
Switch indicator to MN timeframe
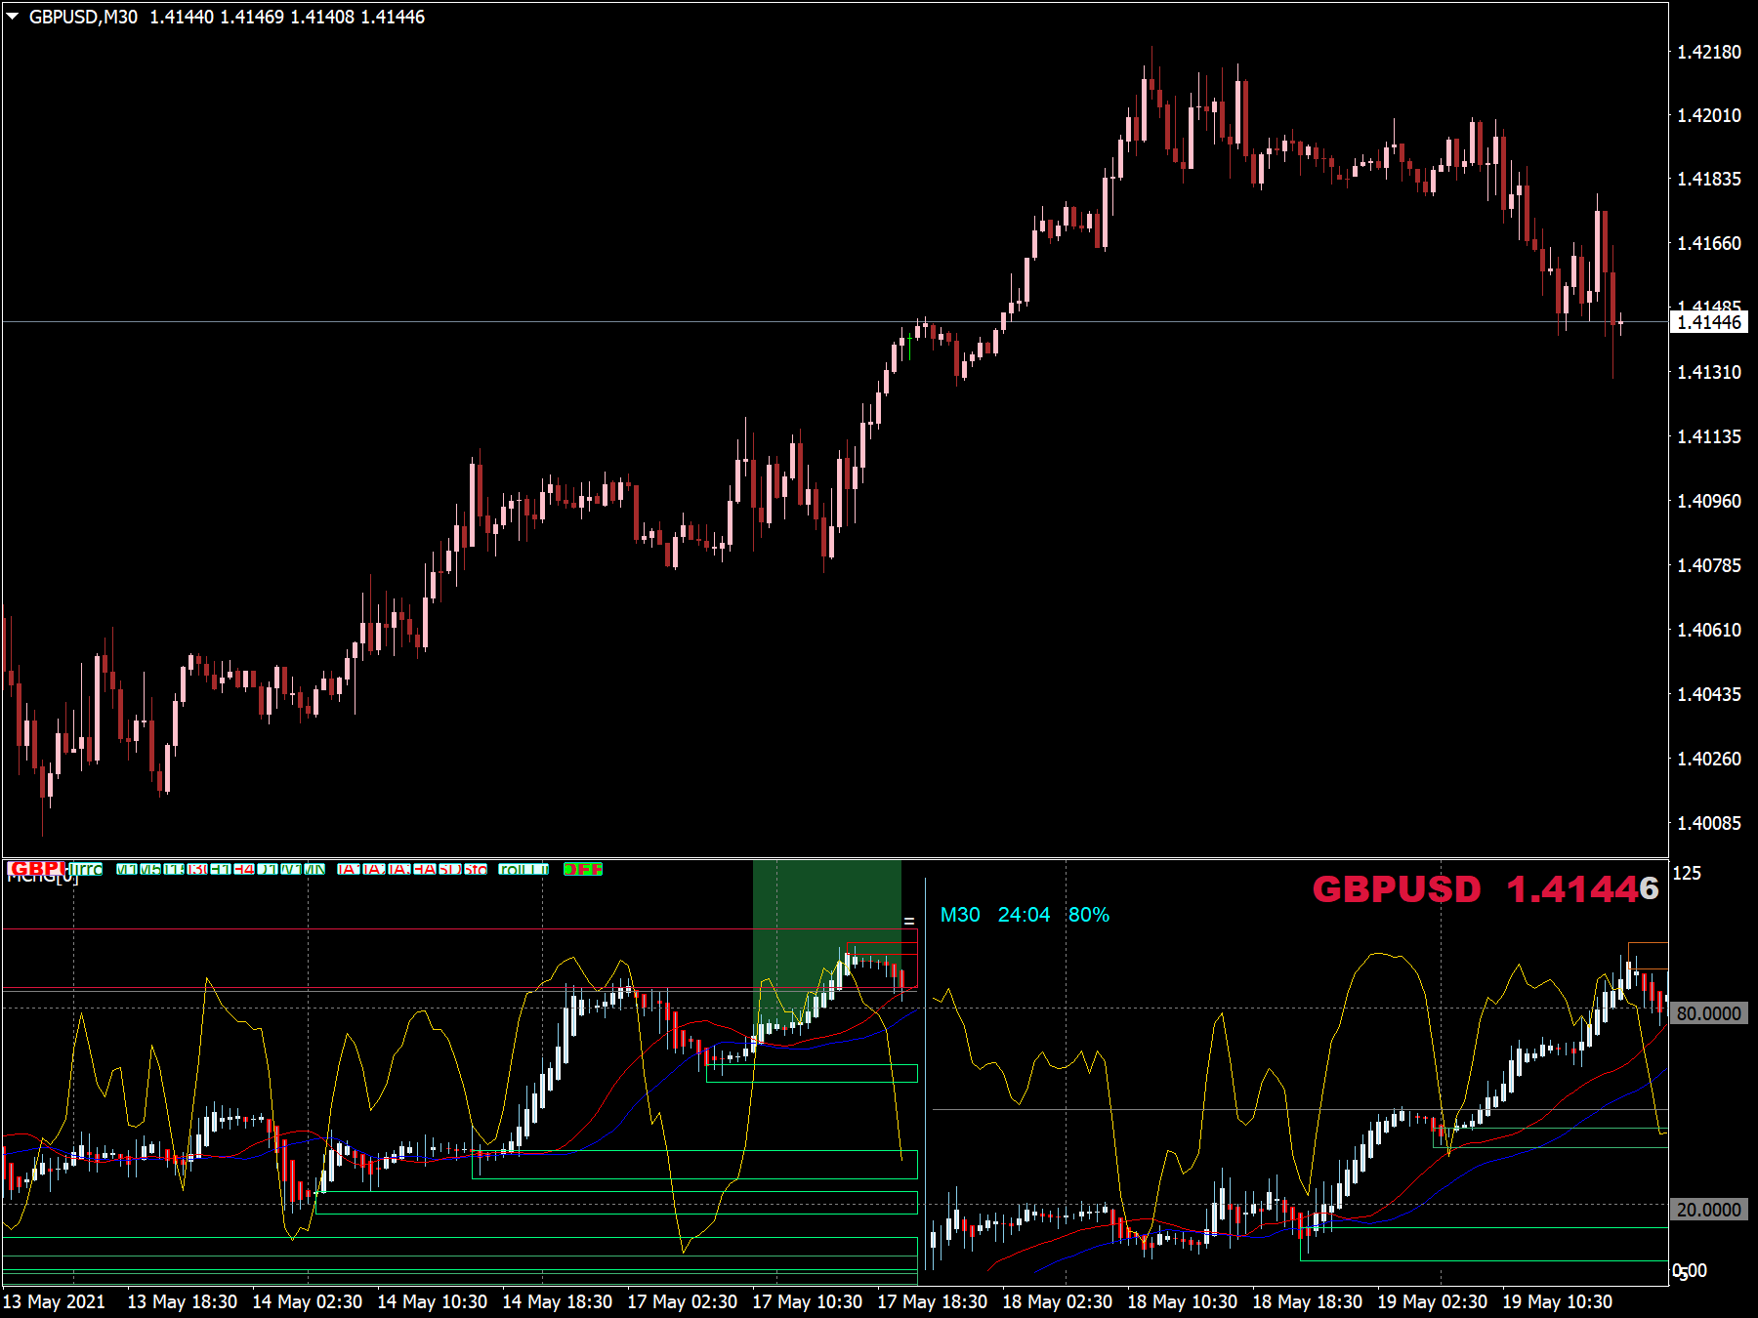pyautogui.click(x=314, y=869)
